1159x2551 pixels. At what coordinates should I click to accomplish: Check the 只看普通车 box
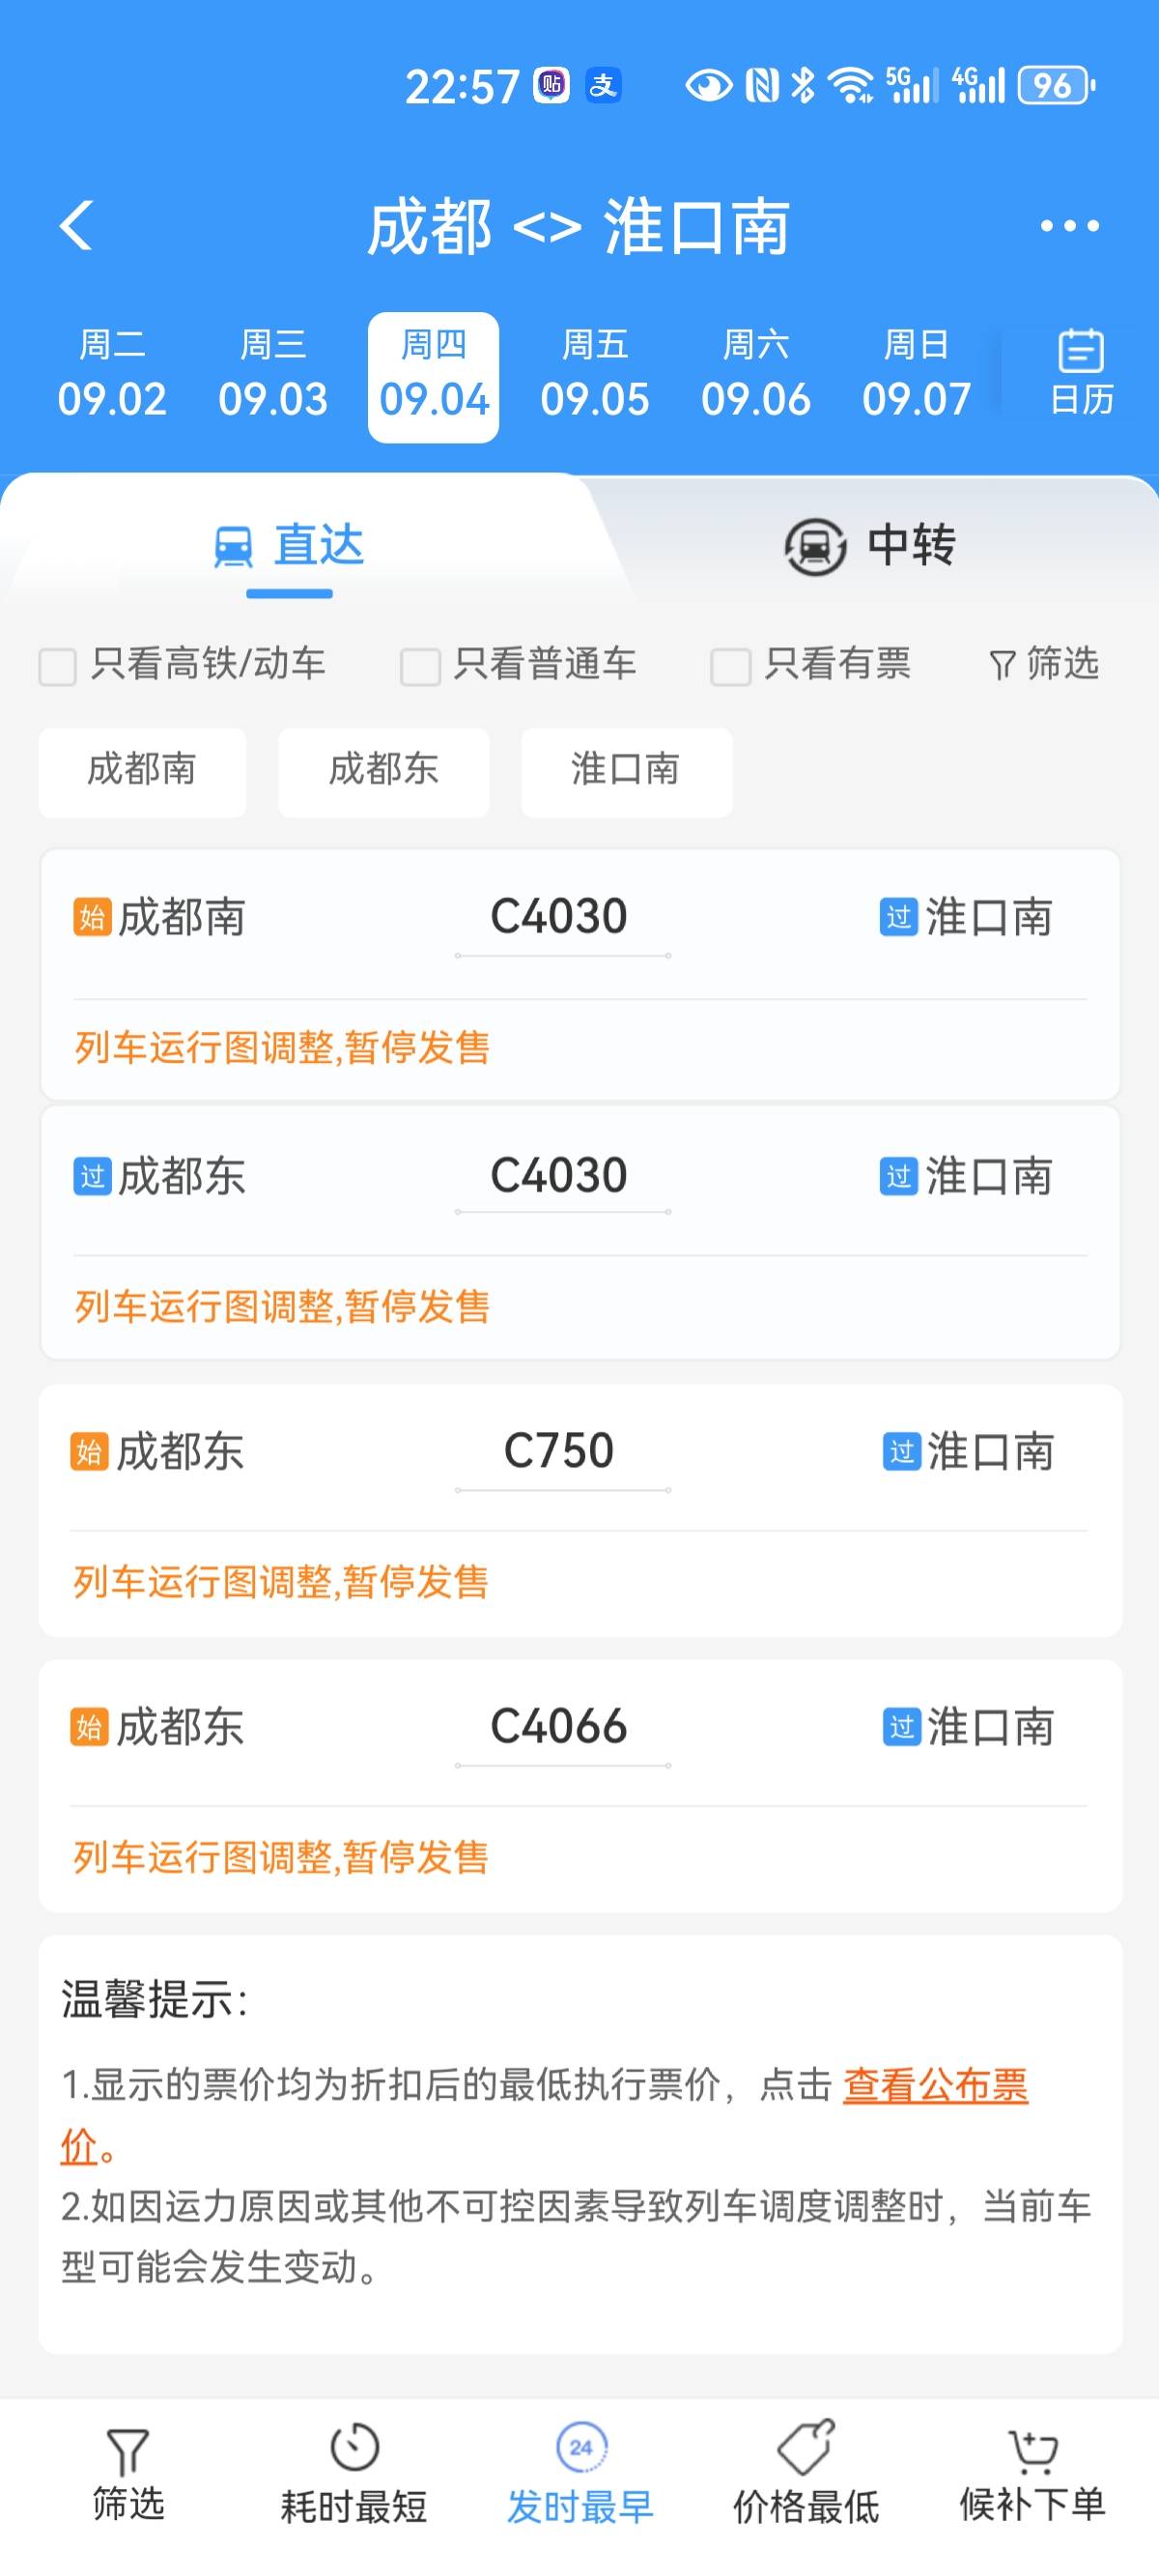coord(420,667)
